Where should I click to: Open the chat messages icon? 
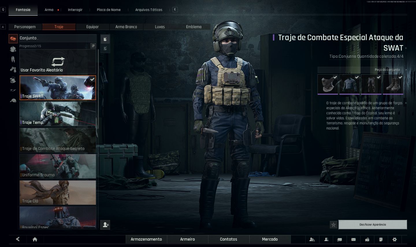point(340,239)
